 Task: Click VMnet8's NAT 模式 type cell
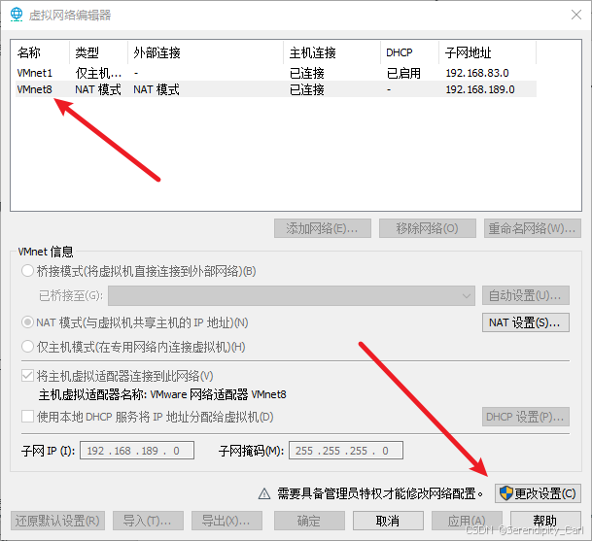[98, 89]
